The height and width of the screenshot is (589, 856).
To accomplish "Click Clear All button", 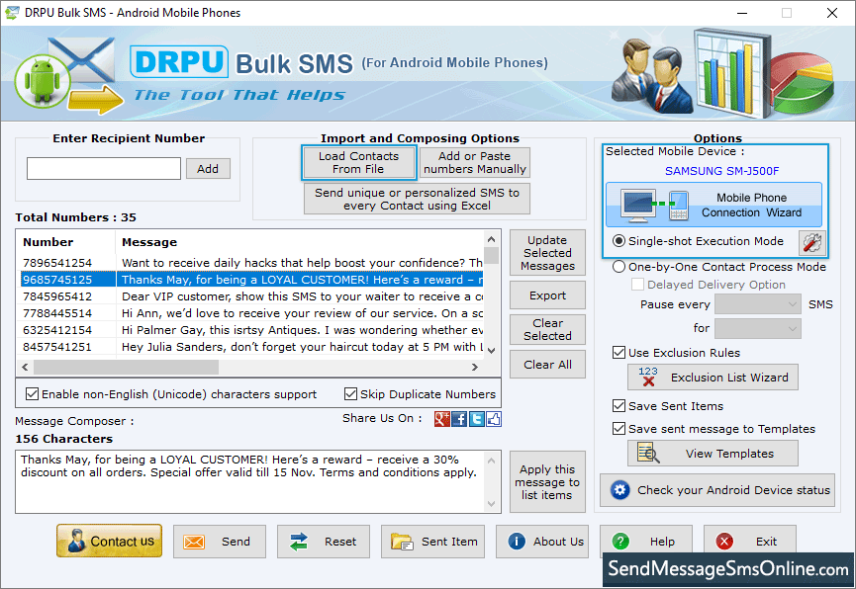I will [x=547, y=365].
